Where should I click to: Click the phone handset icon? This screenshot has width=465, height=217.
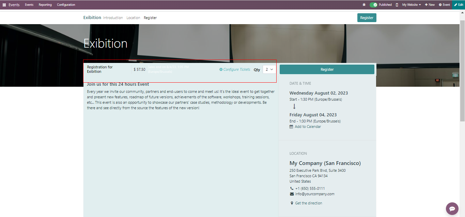pyautogui.click(x=292, y=188)
